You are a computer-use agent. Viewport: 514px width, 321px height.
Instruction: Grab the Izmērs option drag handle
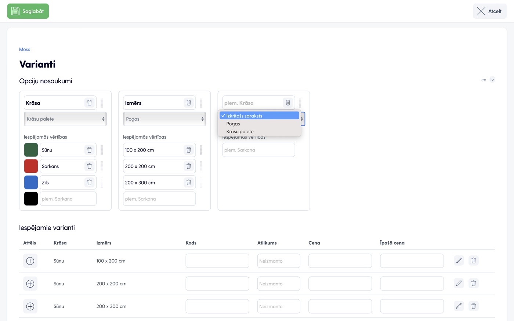201,103
